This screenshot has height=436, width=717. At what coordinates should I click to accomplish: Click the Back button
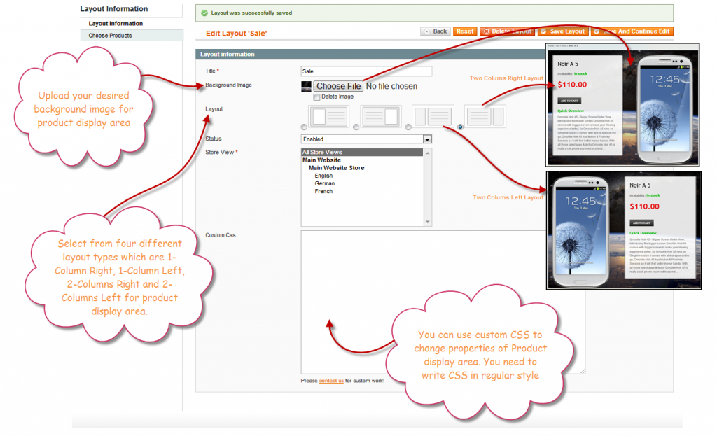point(435,31)
